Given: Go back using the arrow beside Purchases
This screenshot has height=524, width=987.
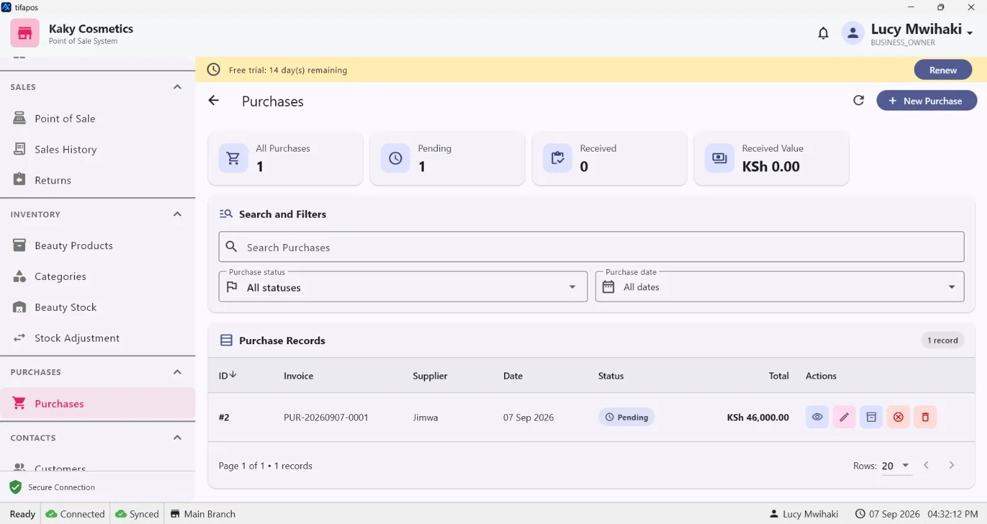Looking at the screenshot, I should [214, 101].
